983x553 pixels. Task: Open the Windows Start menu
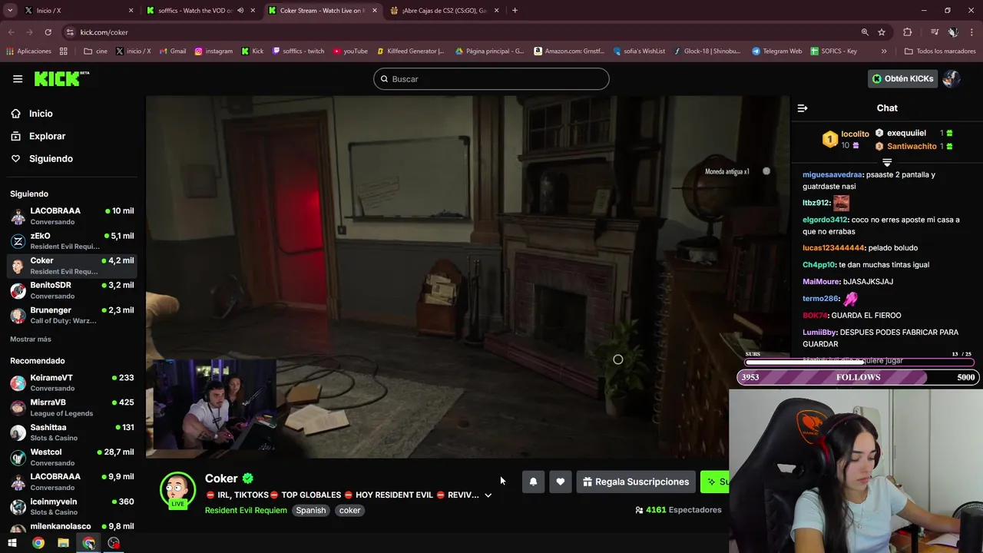tap(12, 543)
